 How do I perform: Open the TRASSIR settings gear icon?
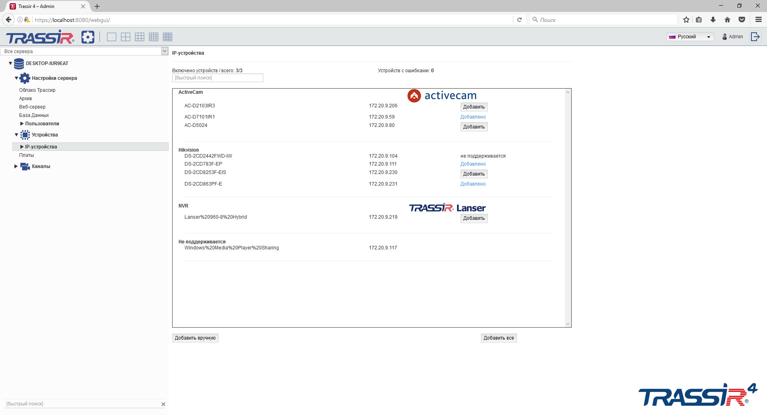(x=87, y=37)
